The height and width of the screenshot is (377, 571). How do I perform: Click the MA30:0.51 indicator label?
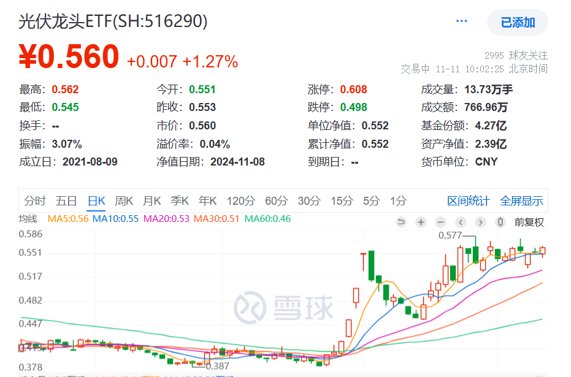(x=217, y=219)
